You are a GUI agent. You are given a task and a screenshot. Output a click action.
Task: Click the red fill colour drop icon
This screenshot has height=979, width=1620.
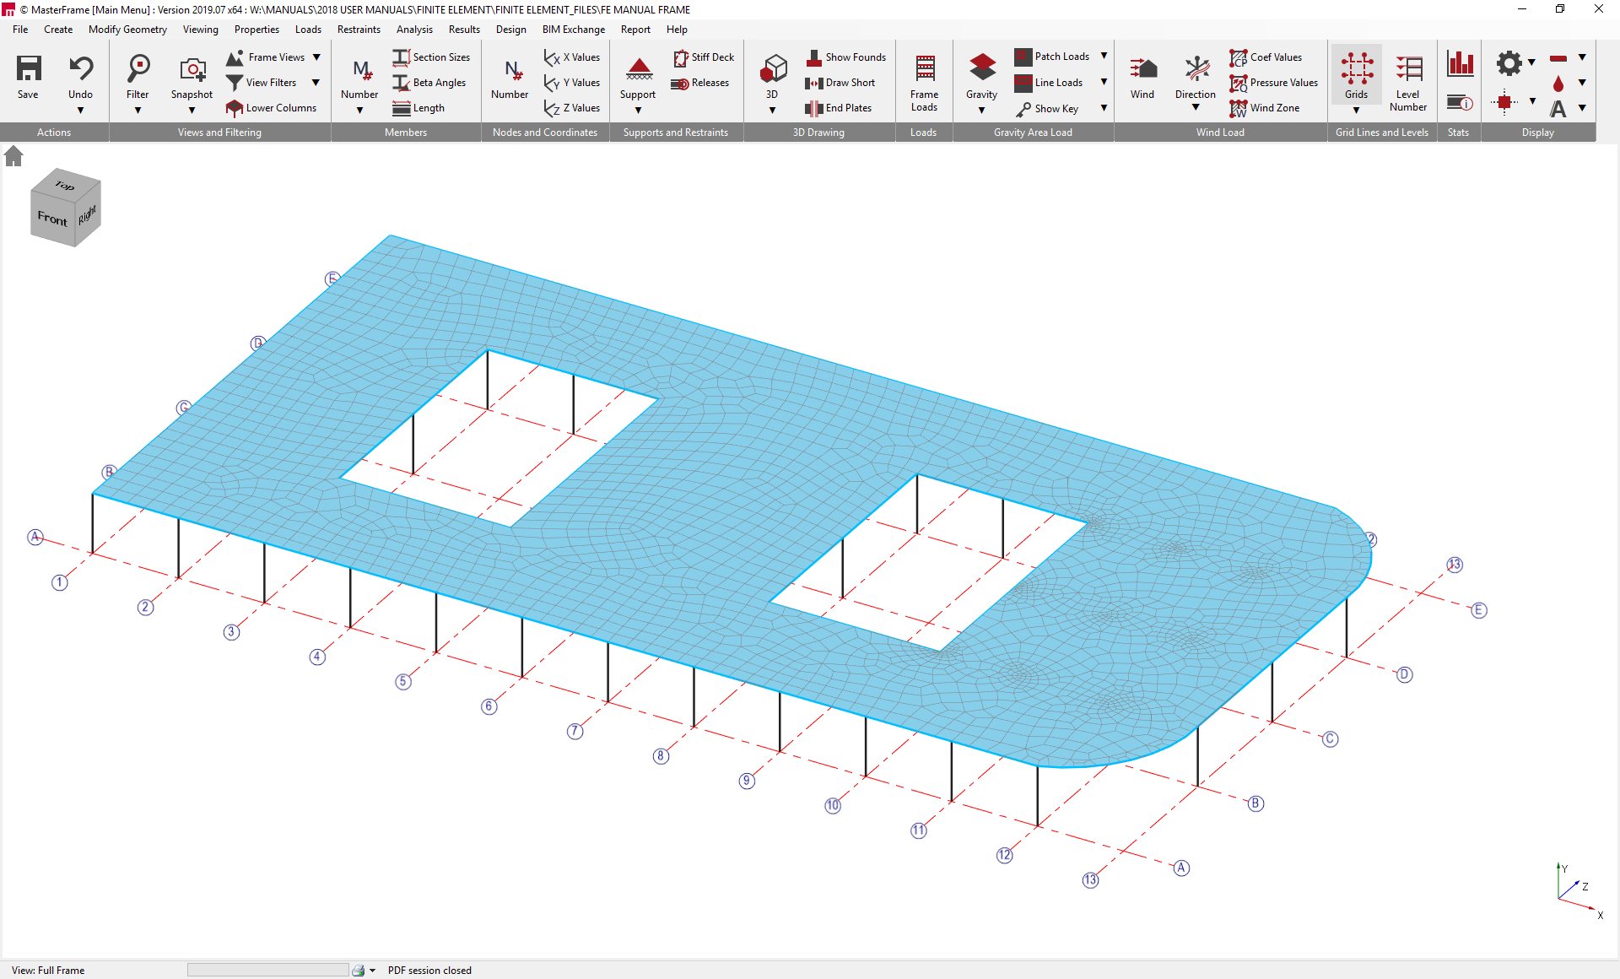[x=1558, y=84]
